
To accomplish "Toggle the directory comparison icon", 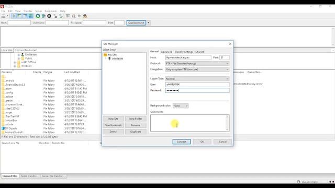I will pos(73,16).
